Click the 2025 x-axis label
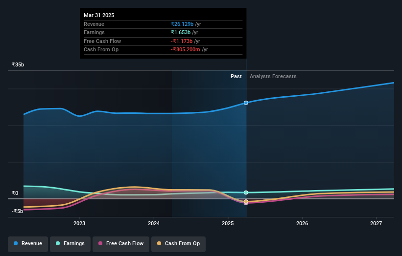Screen dimensions: 402x256 point(228,224)
